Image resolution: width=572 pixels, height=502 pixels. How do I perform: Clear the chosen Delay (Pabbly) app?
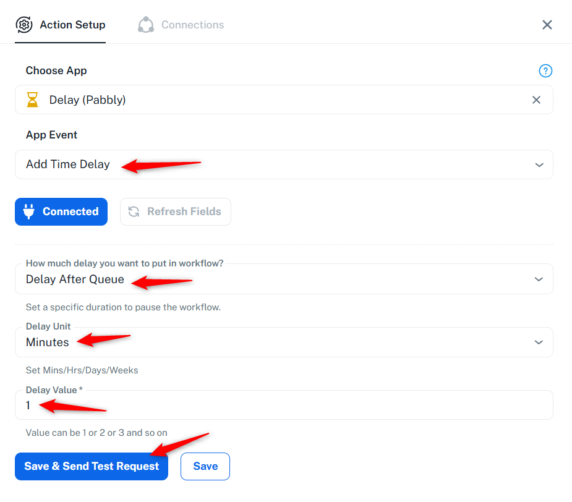(x=536, y=100)
